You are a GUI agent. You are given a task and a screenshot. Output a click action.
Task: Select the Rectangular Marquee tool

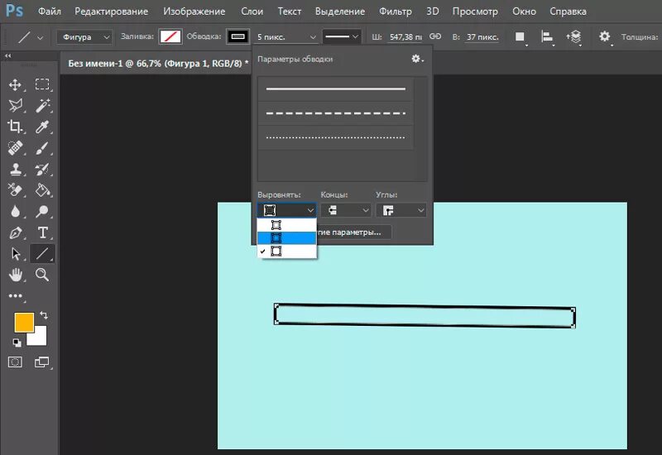(42, 84)
